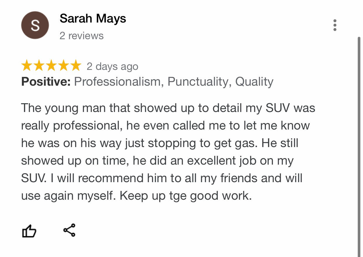Share Sarah Mays' review
The width and height of the screenshot is (363, 257).
click(x=69, y=230)
